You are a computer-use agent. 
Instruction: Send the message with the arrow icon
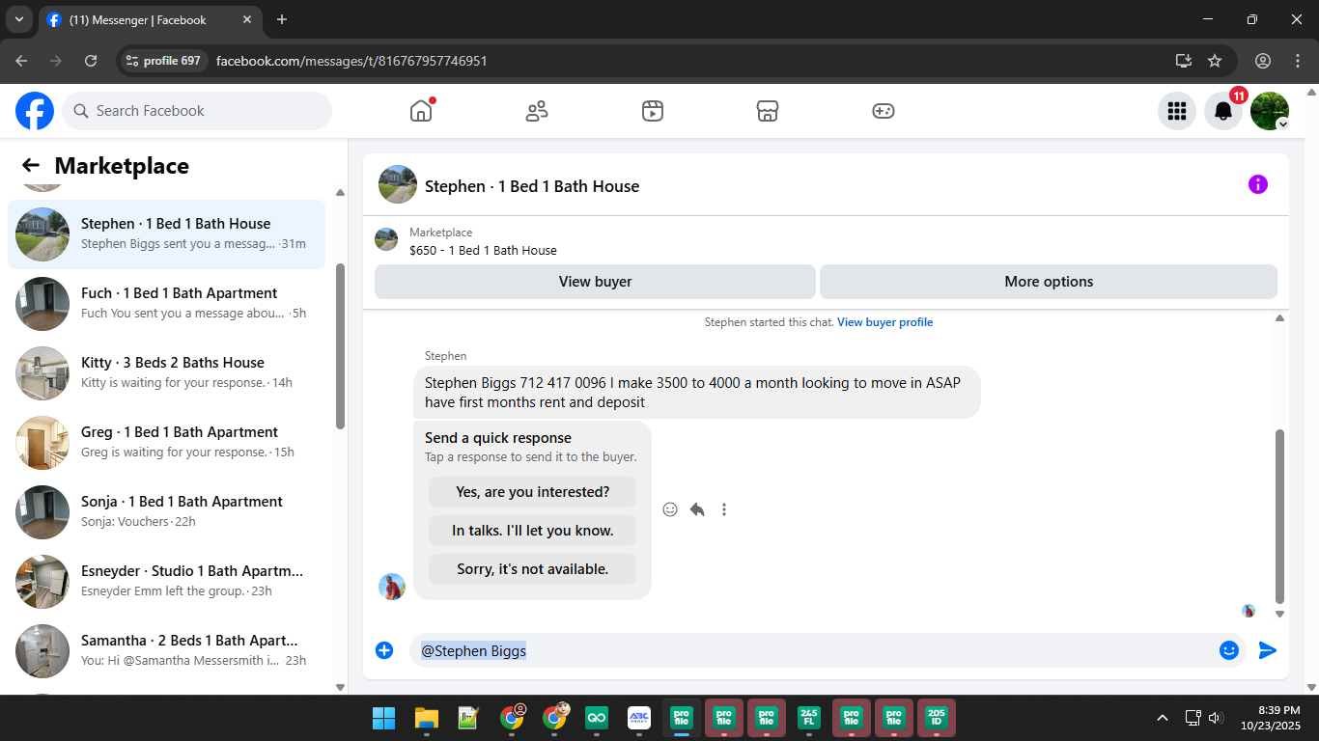click(x=1268, y=650)
